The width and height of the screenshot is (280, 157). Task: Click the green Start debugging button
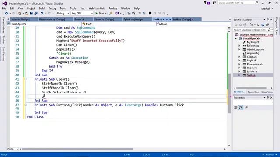coord(100,14)
